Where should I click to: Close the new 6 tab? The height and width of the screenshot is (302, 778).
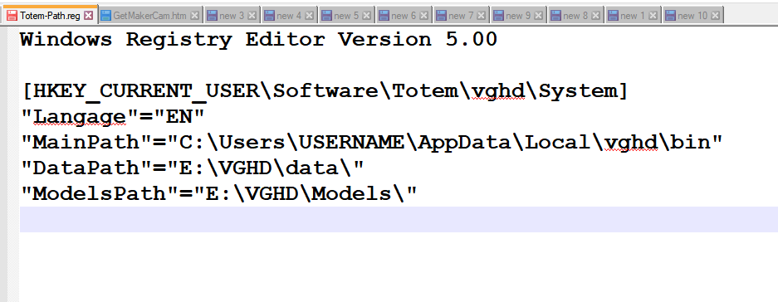point(423,16)
